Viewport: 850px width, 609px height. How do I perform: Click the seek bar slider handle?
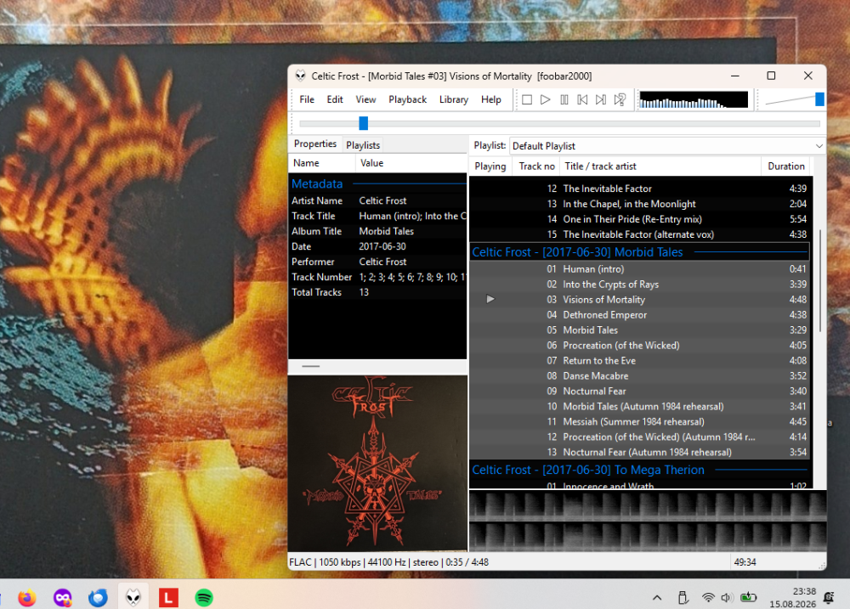click(x=363, y=123)
